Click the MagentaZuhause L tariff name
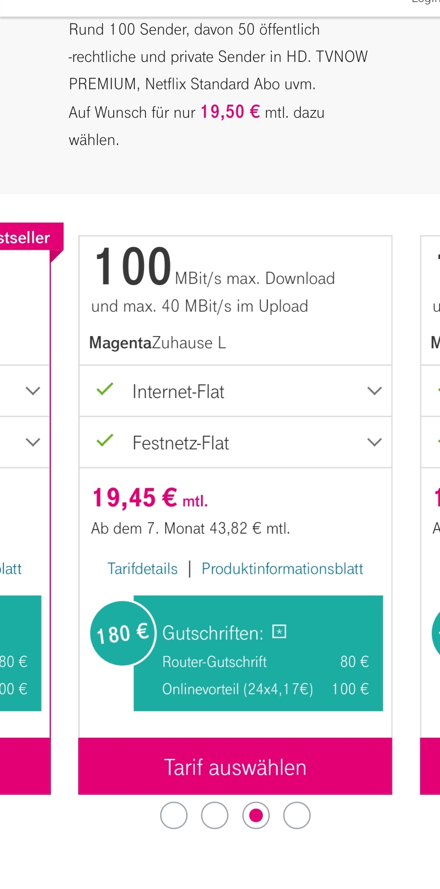 tap(157, 343)
